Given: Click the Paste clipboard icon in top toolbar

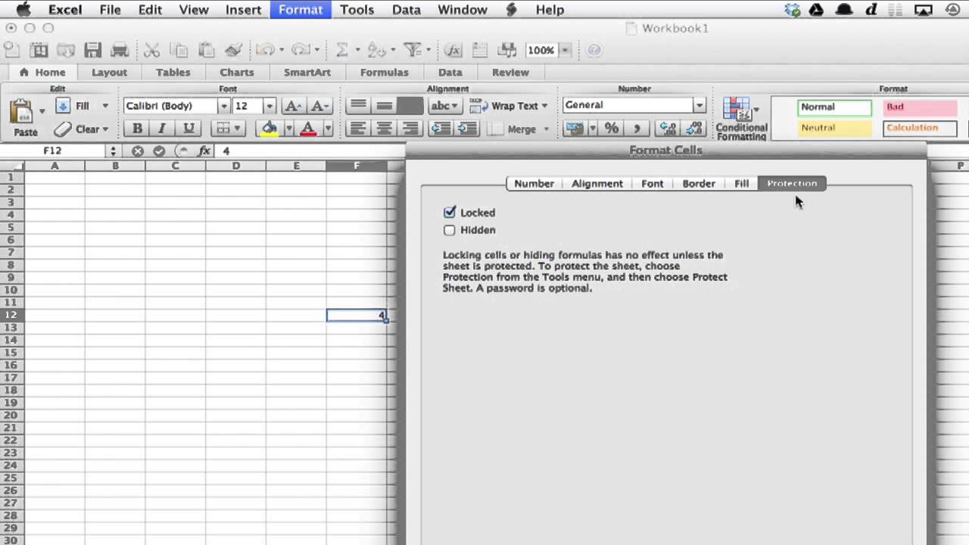Looking at the screenshot, I should click(x=206, y=50).
